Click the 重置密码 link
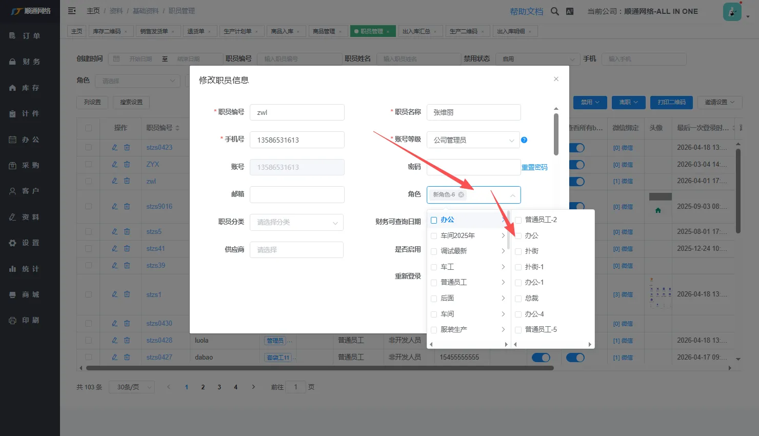The height and width of the screenshot is (436, 759). click(x=534, y=167)
